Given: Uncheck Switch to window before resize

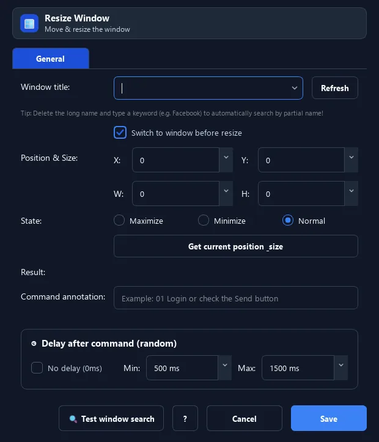Looking at the screenshot, I should point(120,133).
